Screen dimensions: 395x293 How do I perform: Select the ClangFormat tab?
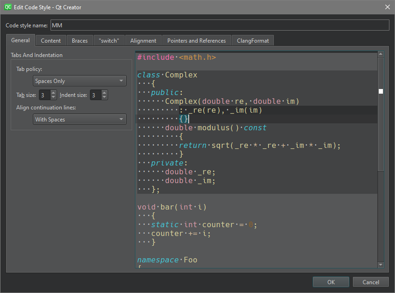pos(253,41)
